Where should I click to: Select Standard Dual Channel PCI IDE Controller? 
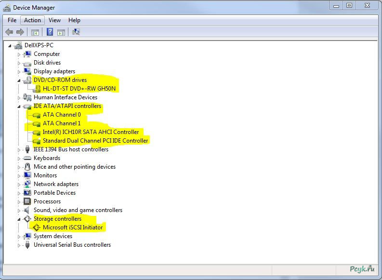(95, 141)
